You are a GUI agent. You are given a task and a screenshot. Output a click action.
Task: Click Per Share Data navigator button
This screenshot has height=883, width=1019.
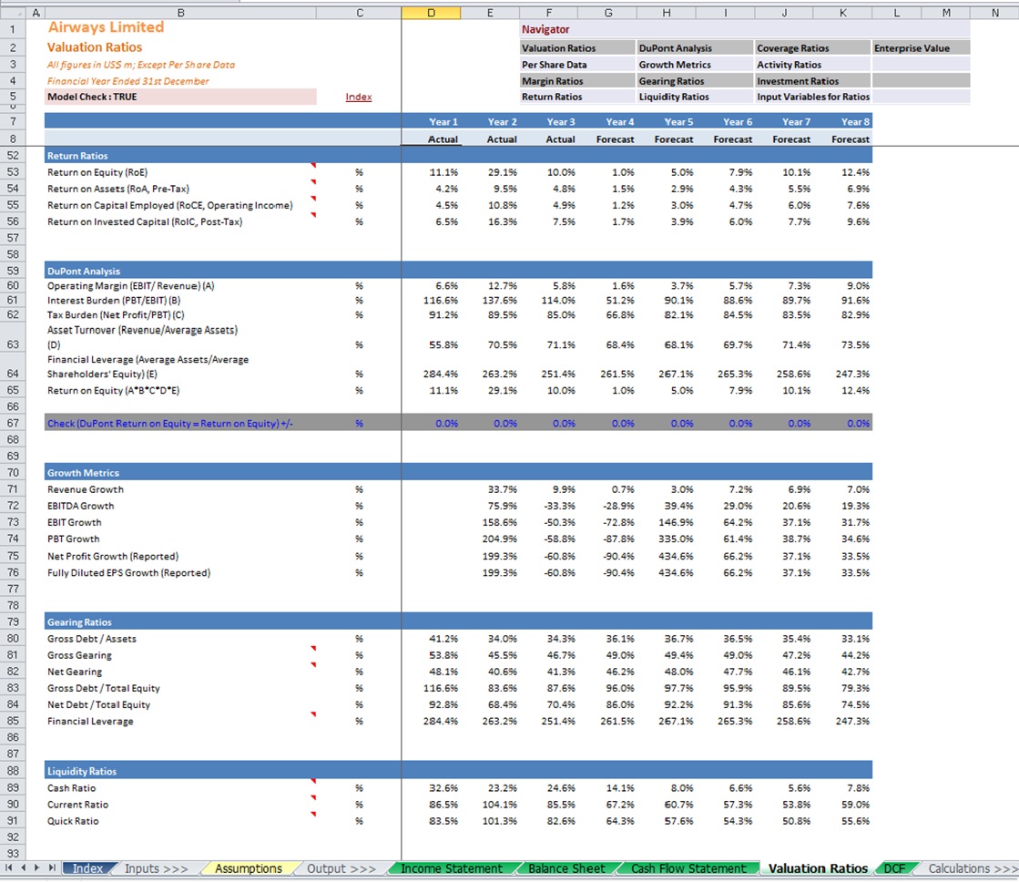click(577, 65)
